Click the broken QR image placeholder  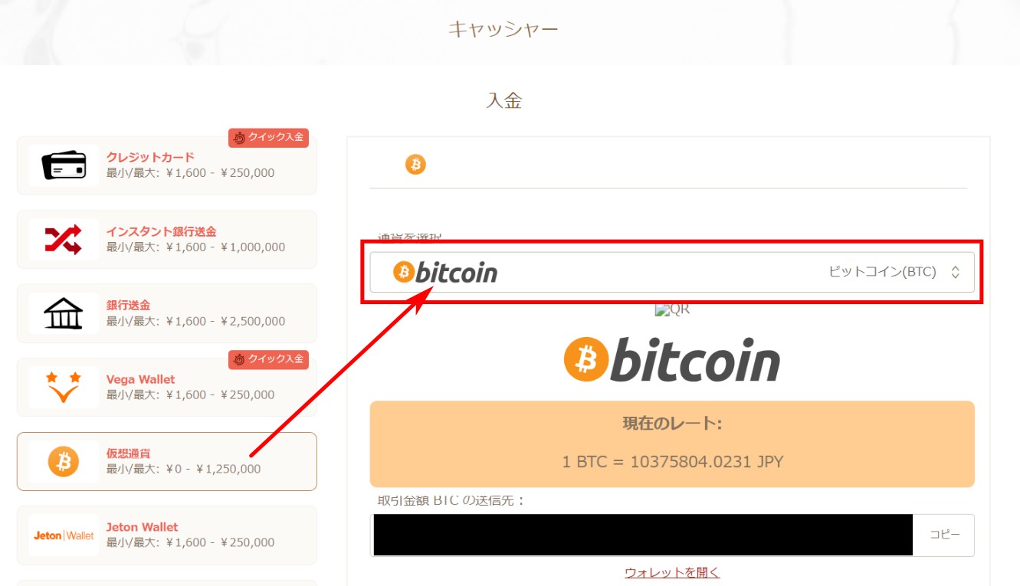pyautogui.click(x=672, y=309)
